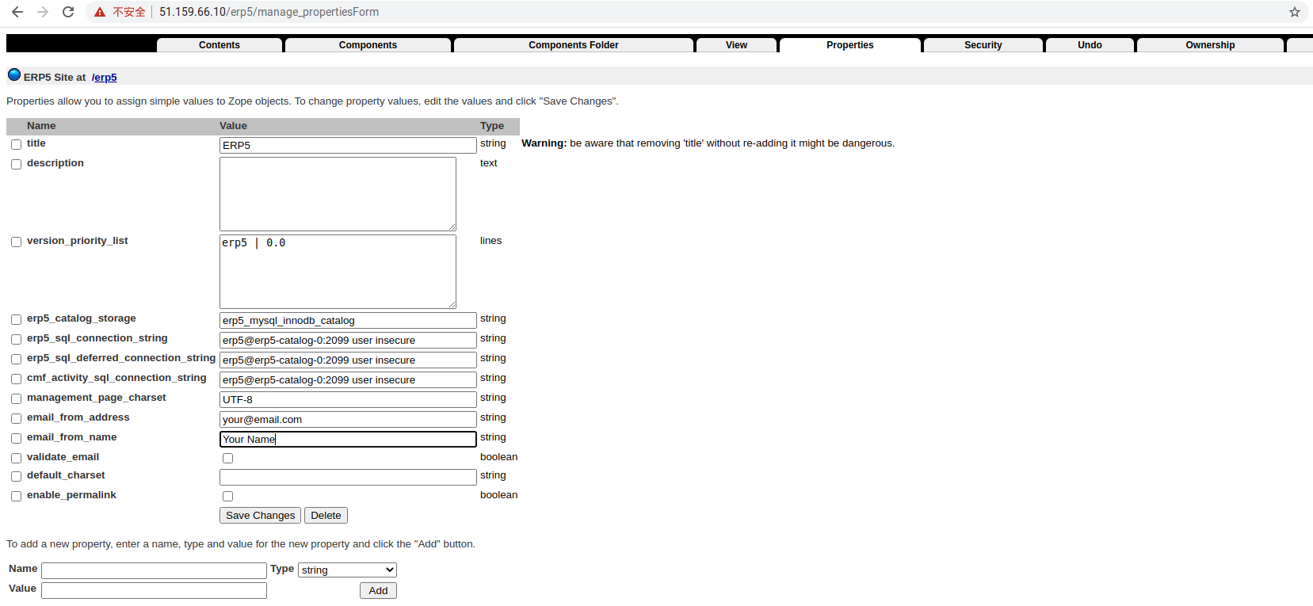This screenshot has width=1313, height=606.
Task: Open the Undo tab
Action: point(1090,45)
